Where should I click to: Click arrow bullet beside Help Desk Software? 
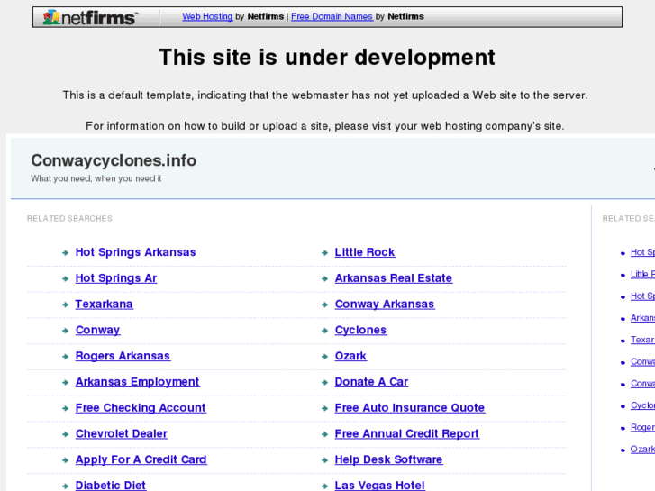324,460
